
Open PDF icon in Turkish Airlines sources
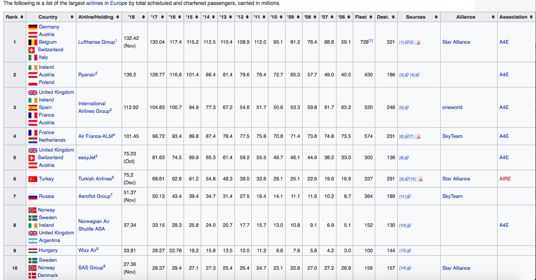coord(420,179)
